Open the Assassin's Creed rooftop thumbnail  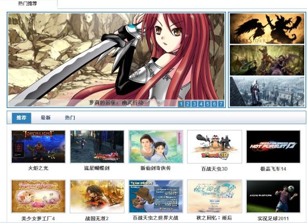[267, 91]
